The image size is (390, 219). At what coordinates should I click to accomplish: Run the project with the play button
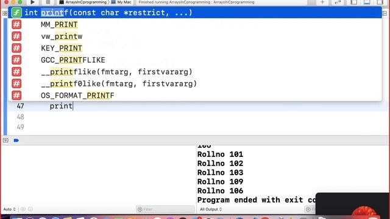[x=32, y=2]
